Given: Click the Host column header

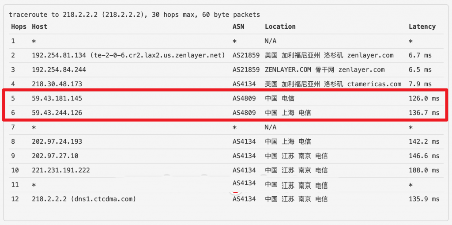Looking at the screenshot, I should click(39, 27).
